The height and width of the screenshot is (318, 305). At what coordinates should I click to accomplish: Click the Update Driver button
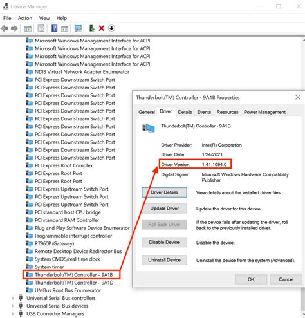pyautogui.click(x=164, y=209)
